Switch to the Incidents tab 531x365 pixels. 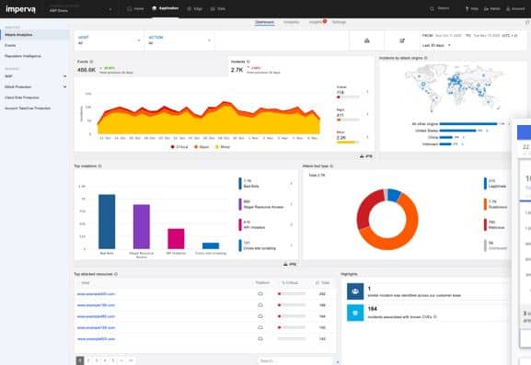(291, 22)
